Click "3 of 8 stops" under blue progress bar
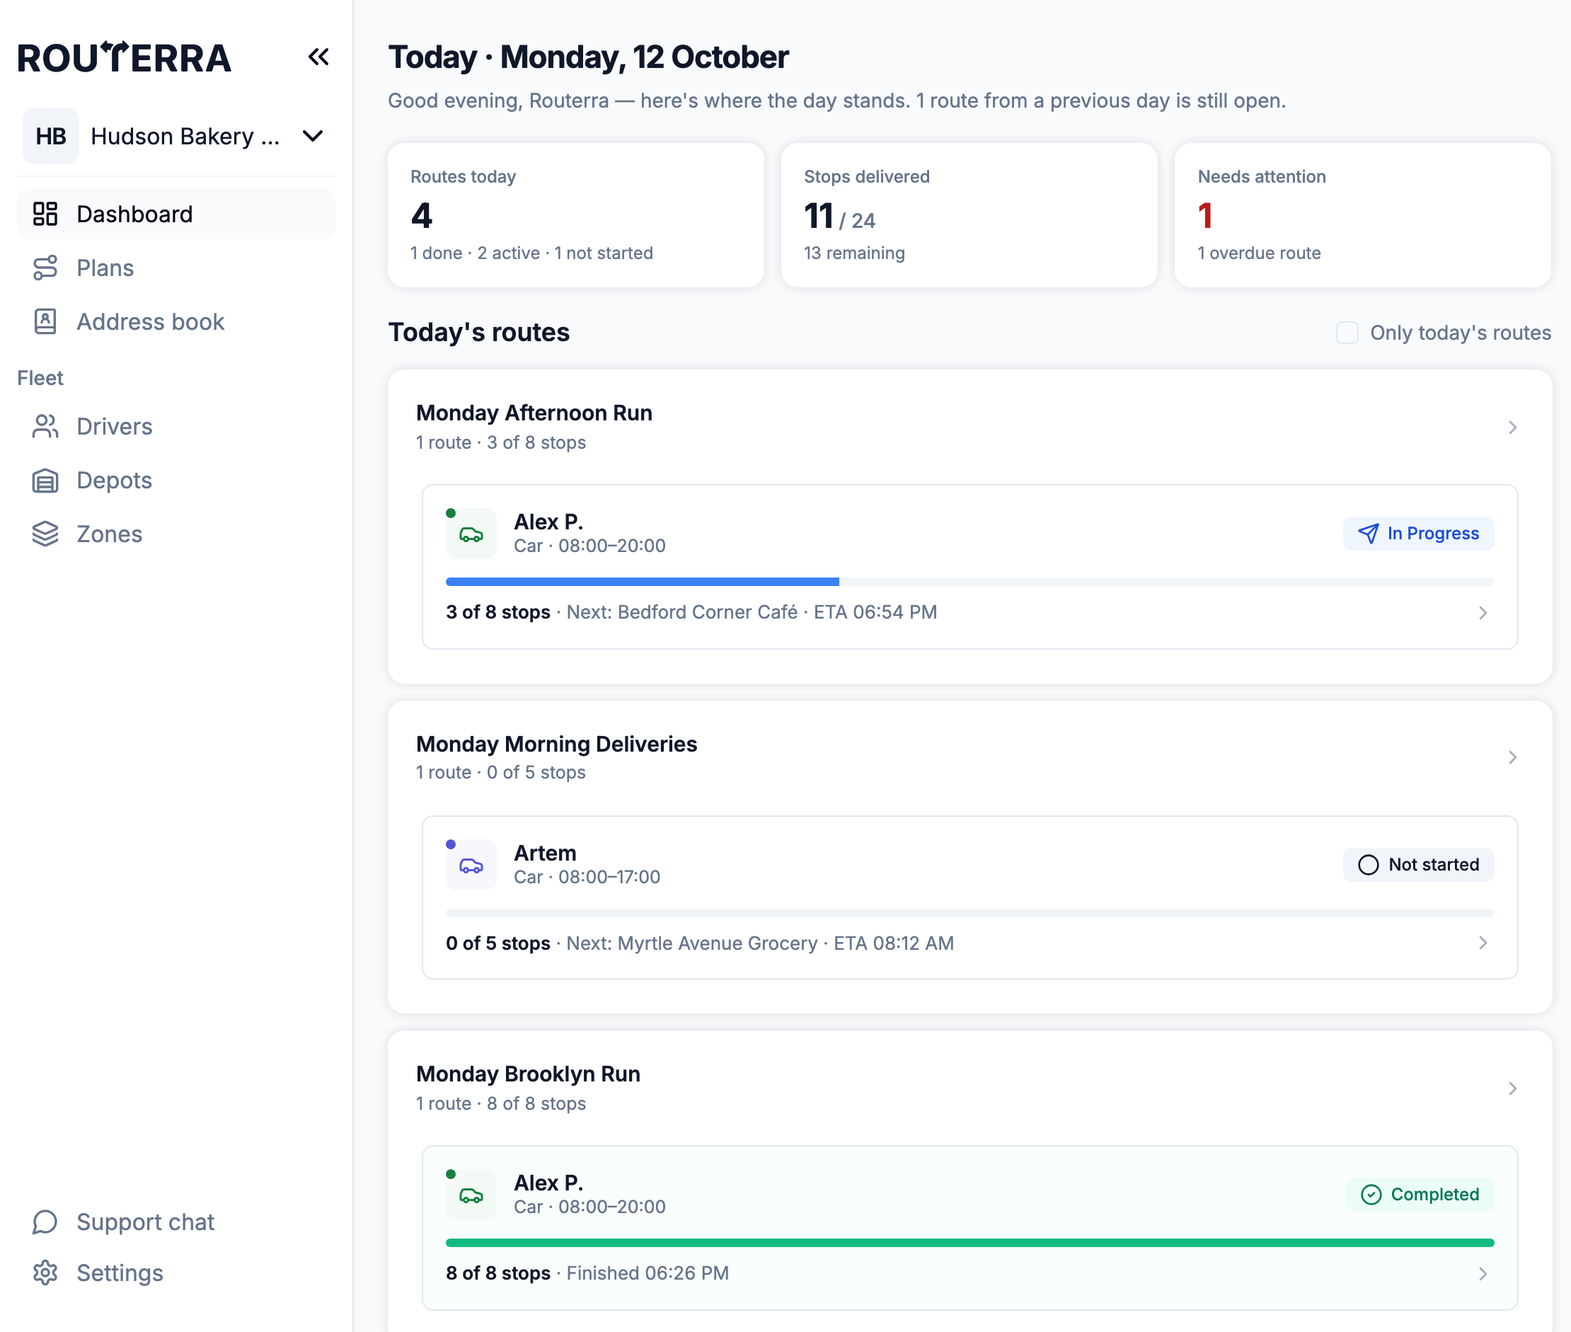 pyautogui.click(x=498, y=612)
